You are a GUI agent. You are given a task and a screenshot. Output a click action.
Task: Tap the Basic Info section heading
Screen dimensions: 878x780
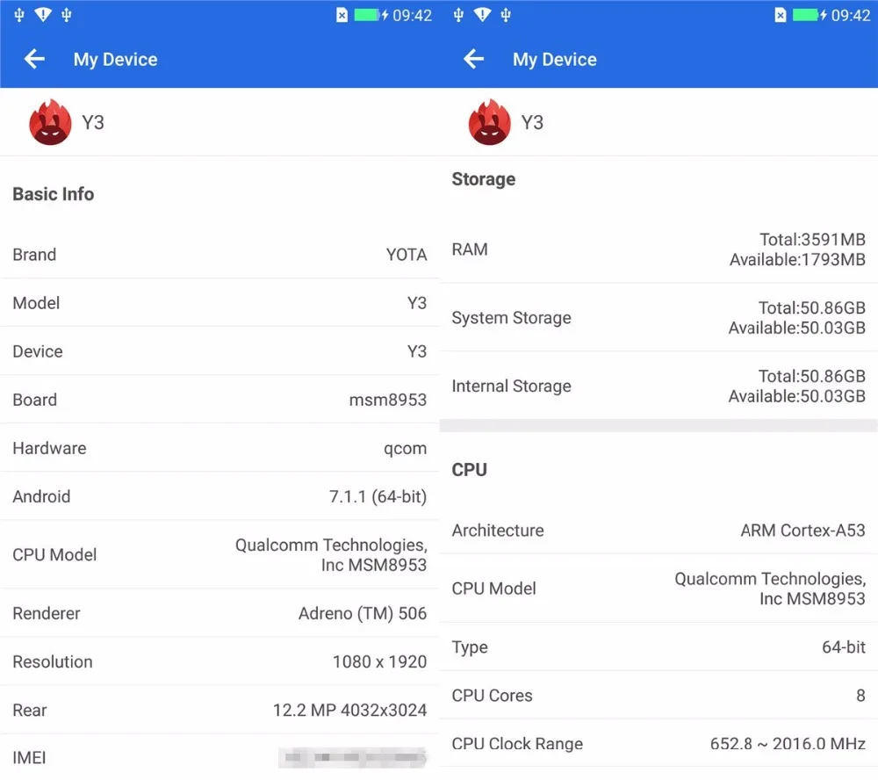click(x=54, y=194)
